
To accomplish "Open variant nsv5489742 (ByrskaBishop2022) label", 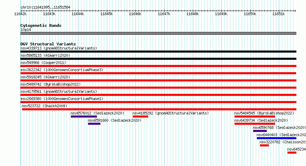I will pos(51,84).
